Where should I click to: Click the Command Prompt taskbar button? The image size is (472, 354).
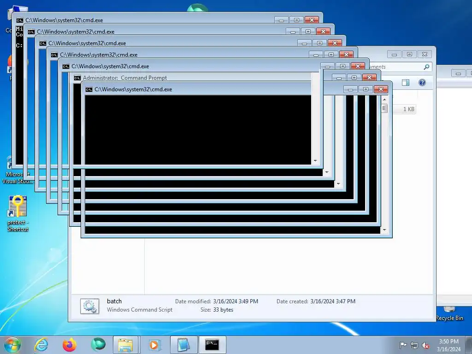212,345
